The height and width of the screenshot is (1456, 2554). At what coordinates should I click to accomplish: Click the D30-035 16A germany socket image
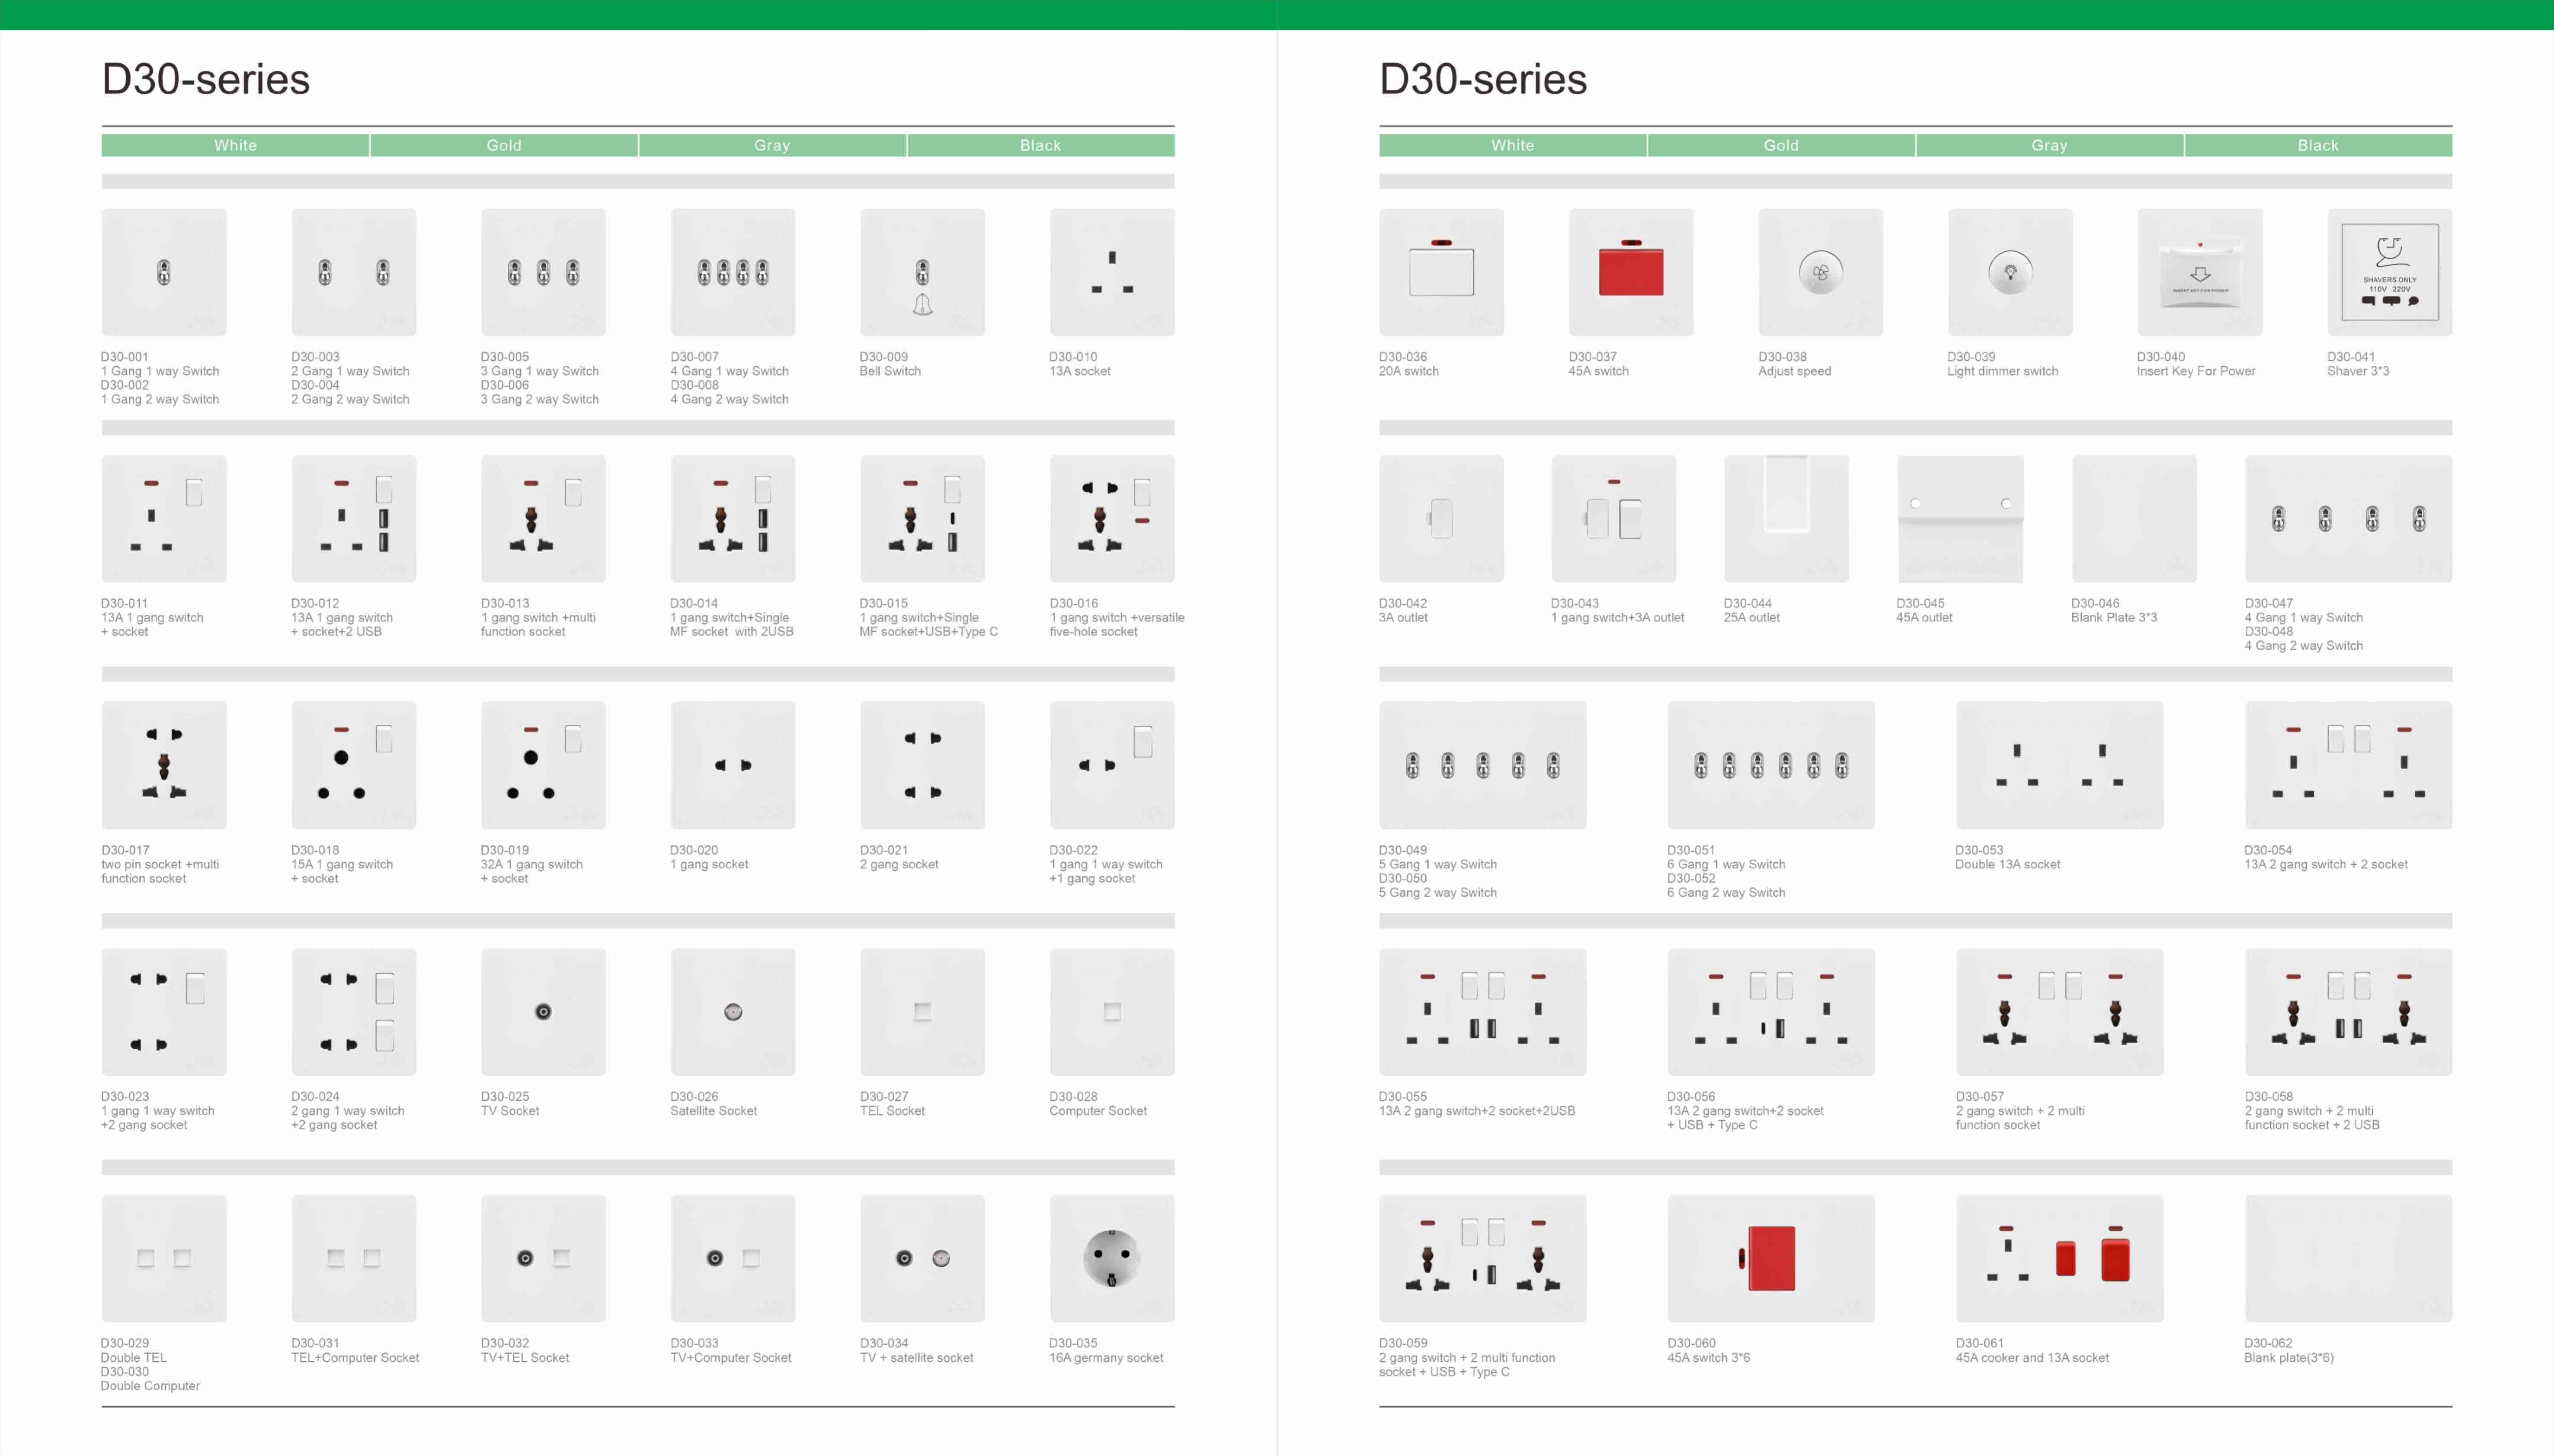(1112, 1258)
